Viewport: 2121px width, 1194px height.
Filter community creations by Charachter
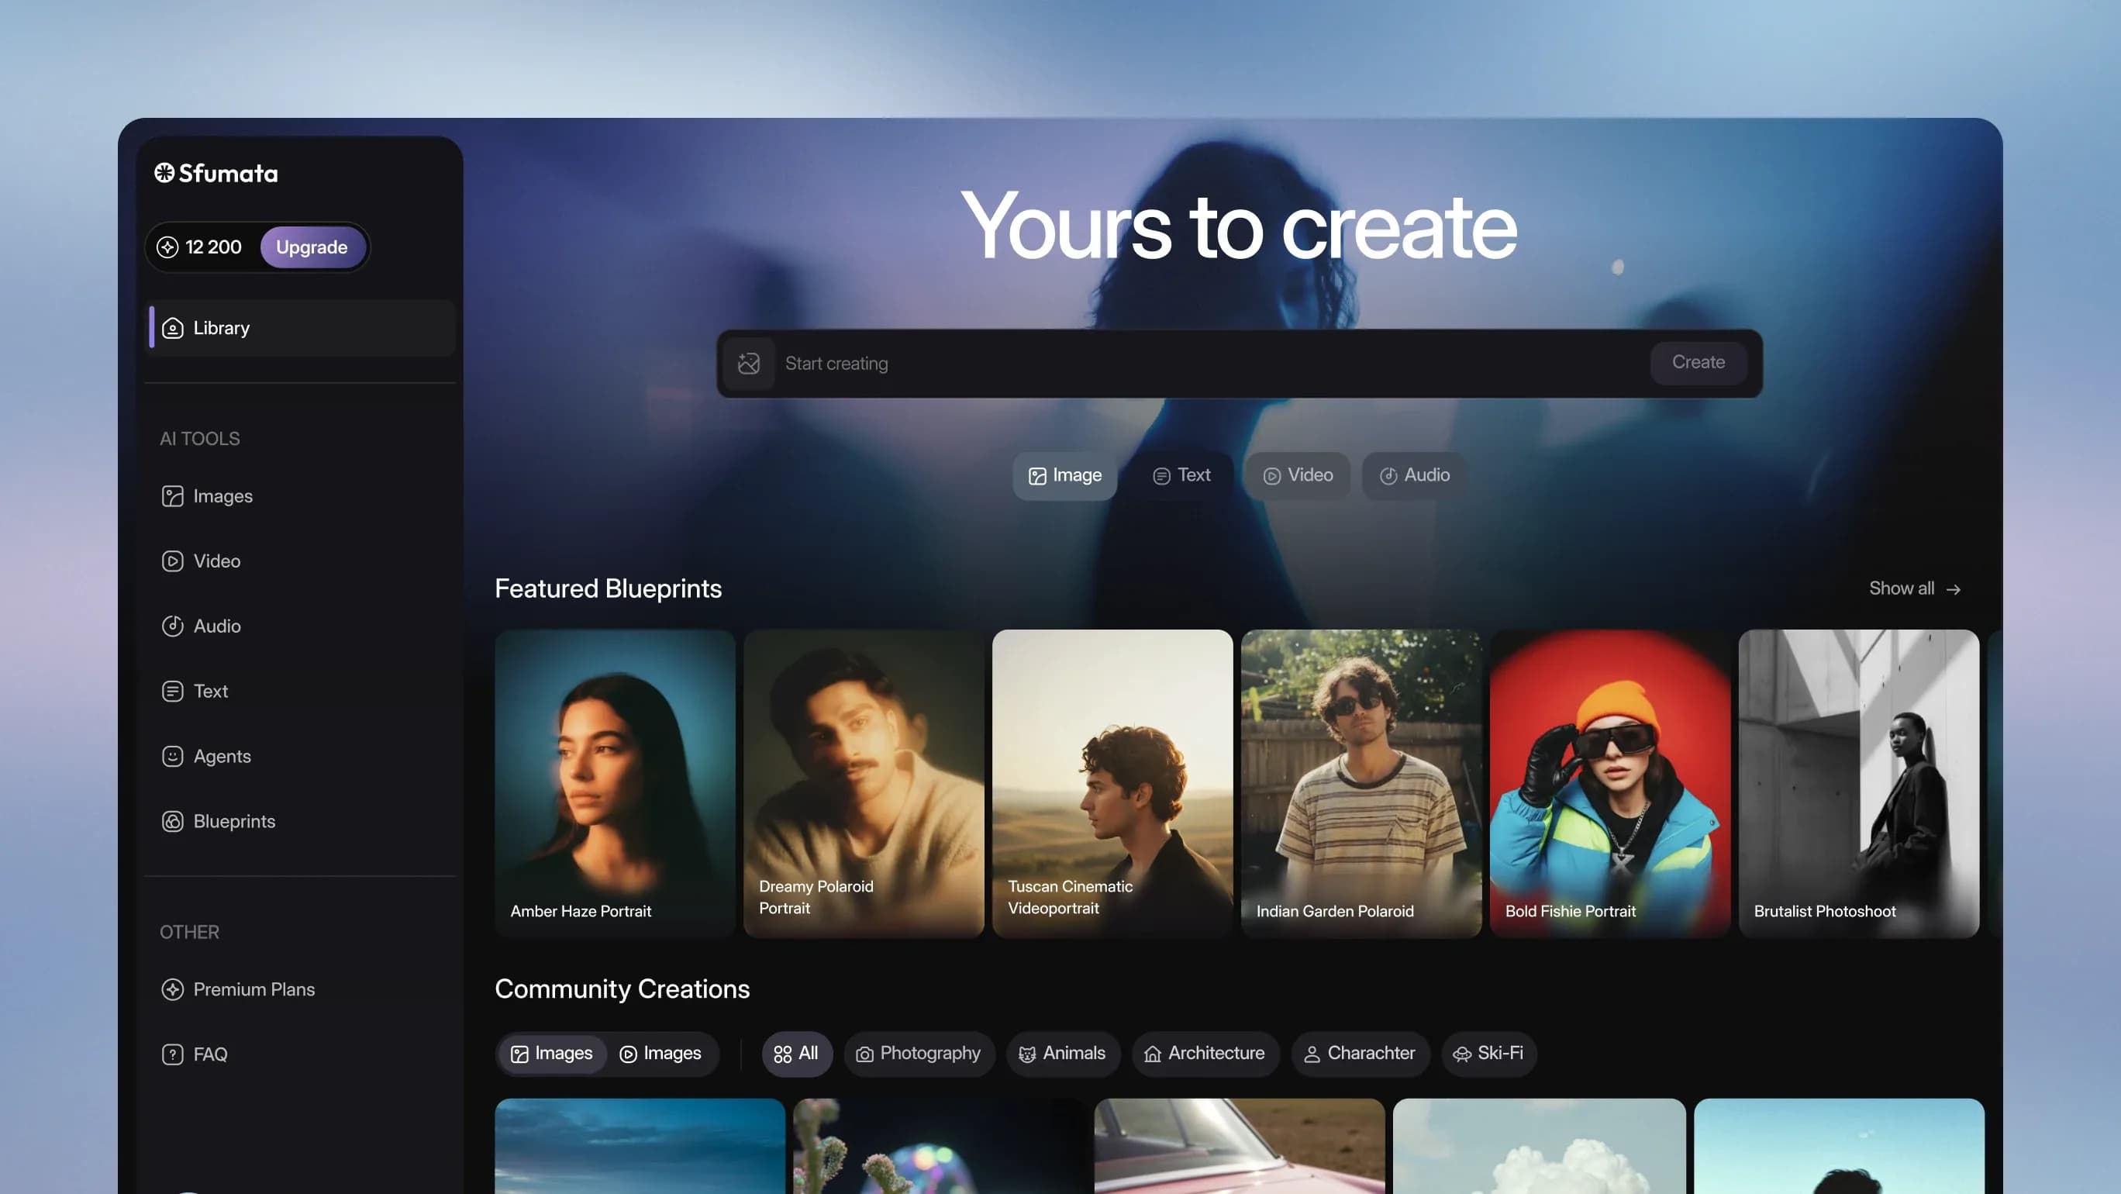tap(1361, 1053)
